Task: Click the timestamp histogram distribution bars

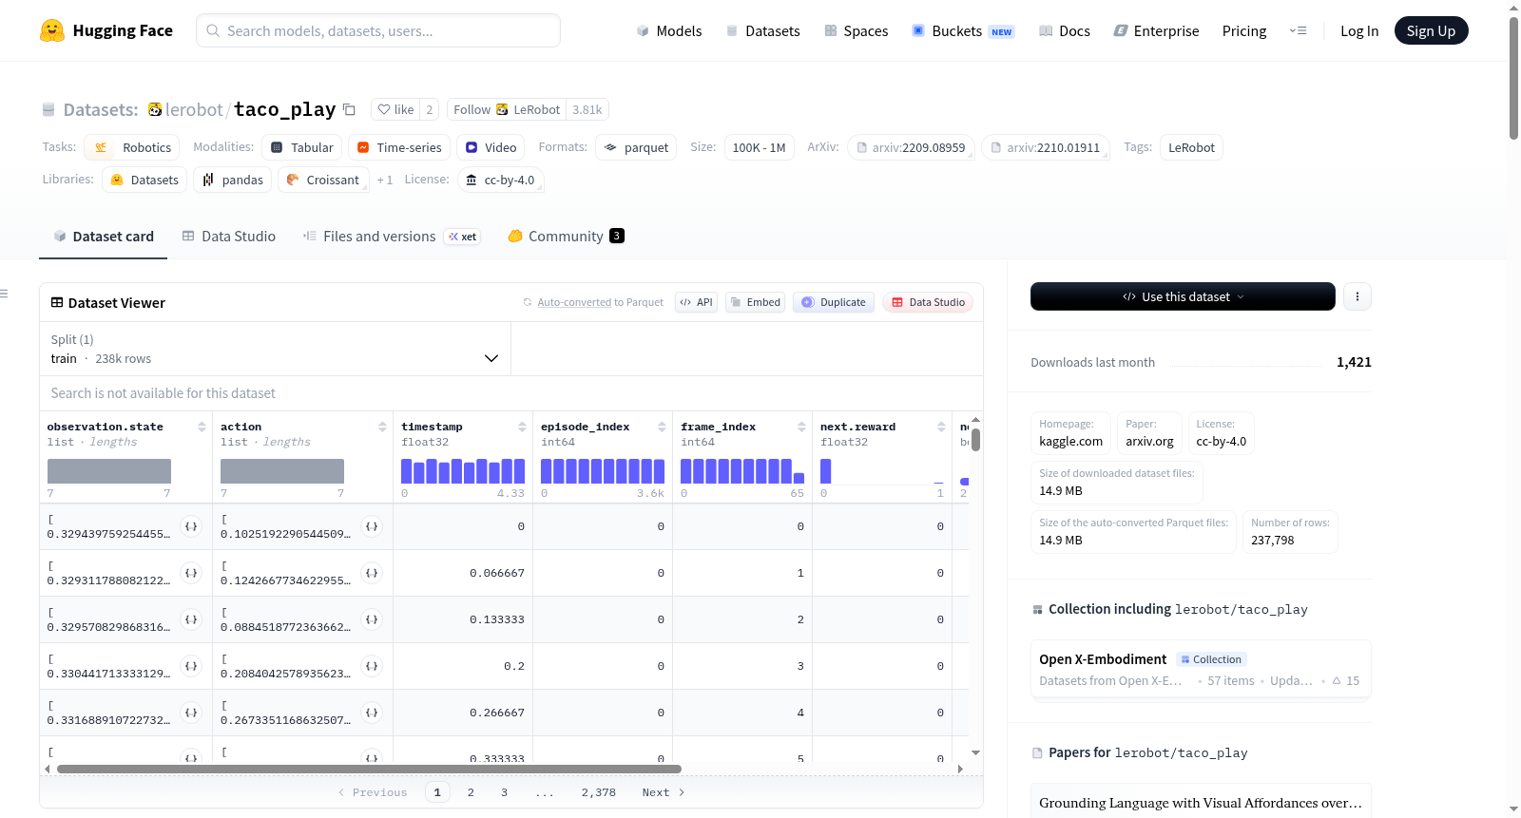Action: pos(463,471)
